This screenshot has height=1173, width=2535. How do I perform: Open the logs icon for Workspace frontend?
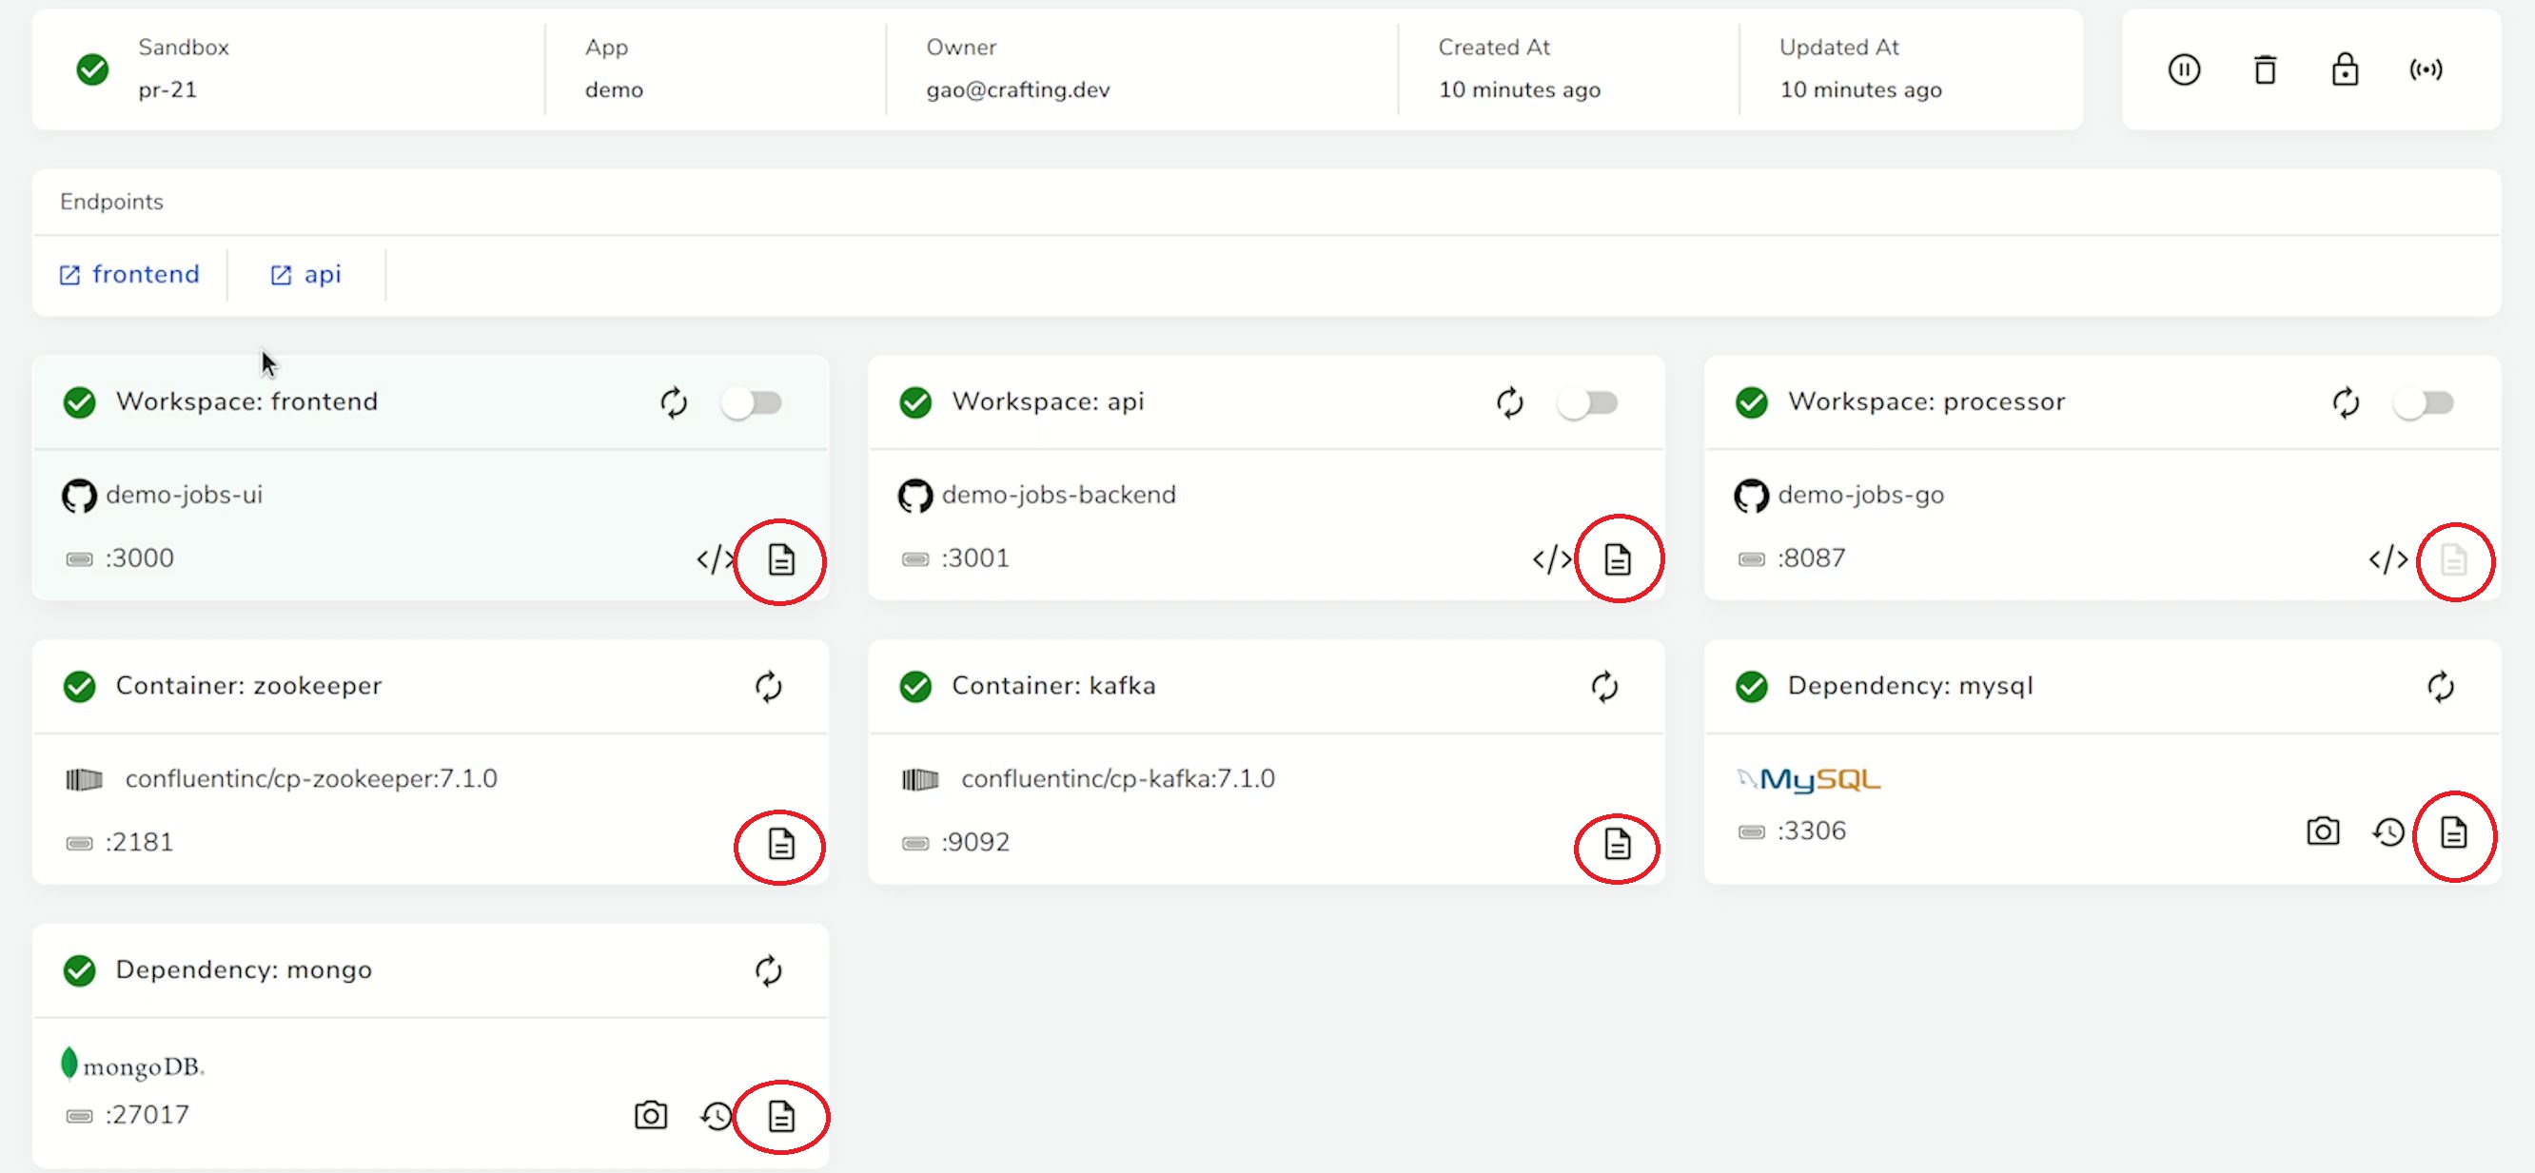780,560
